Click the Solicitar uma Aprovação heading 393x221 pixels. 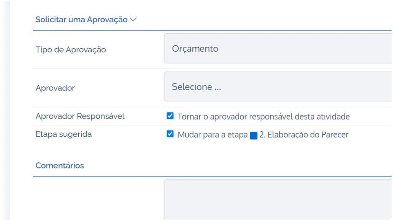(x=81, y=20)
